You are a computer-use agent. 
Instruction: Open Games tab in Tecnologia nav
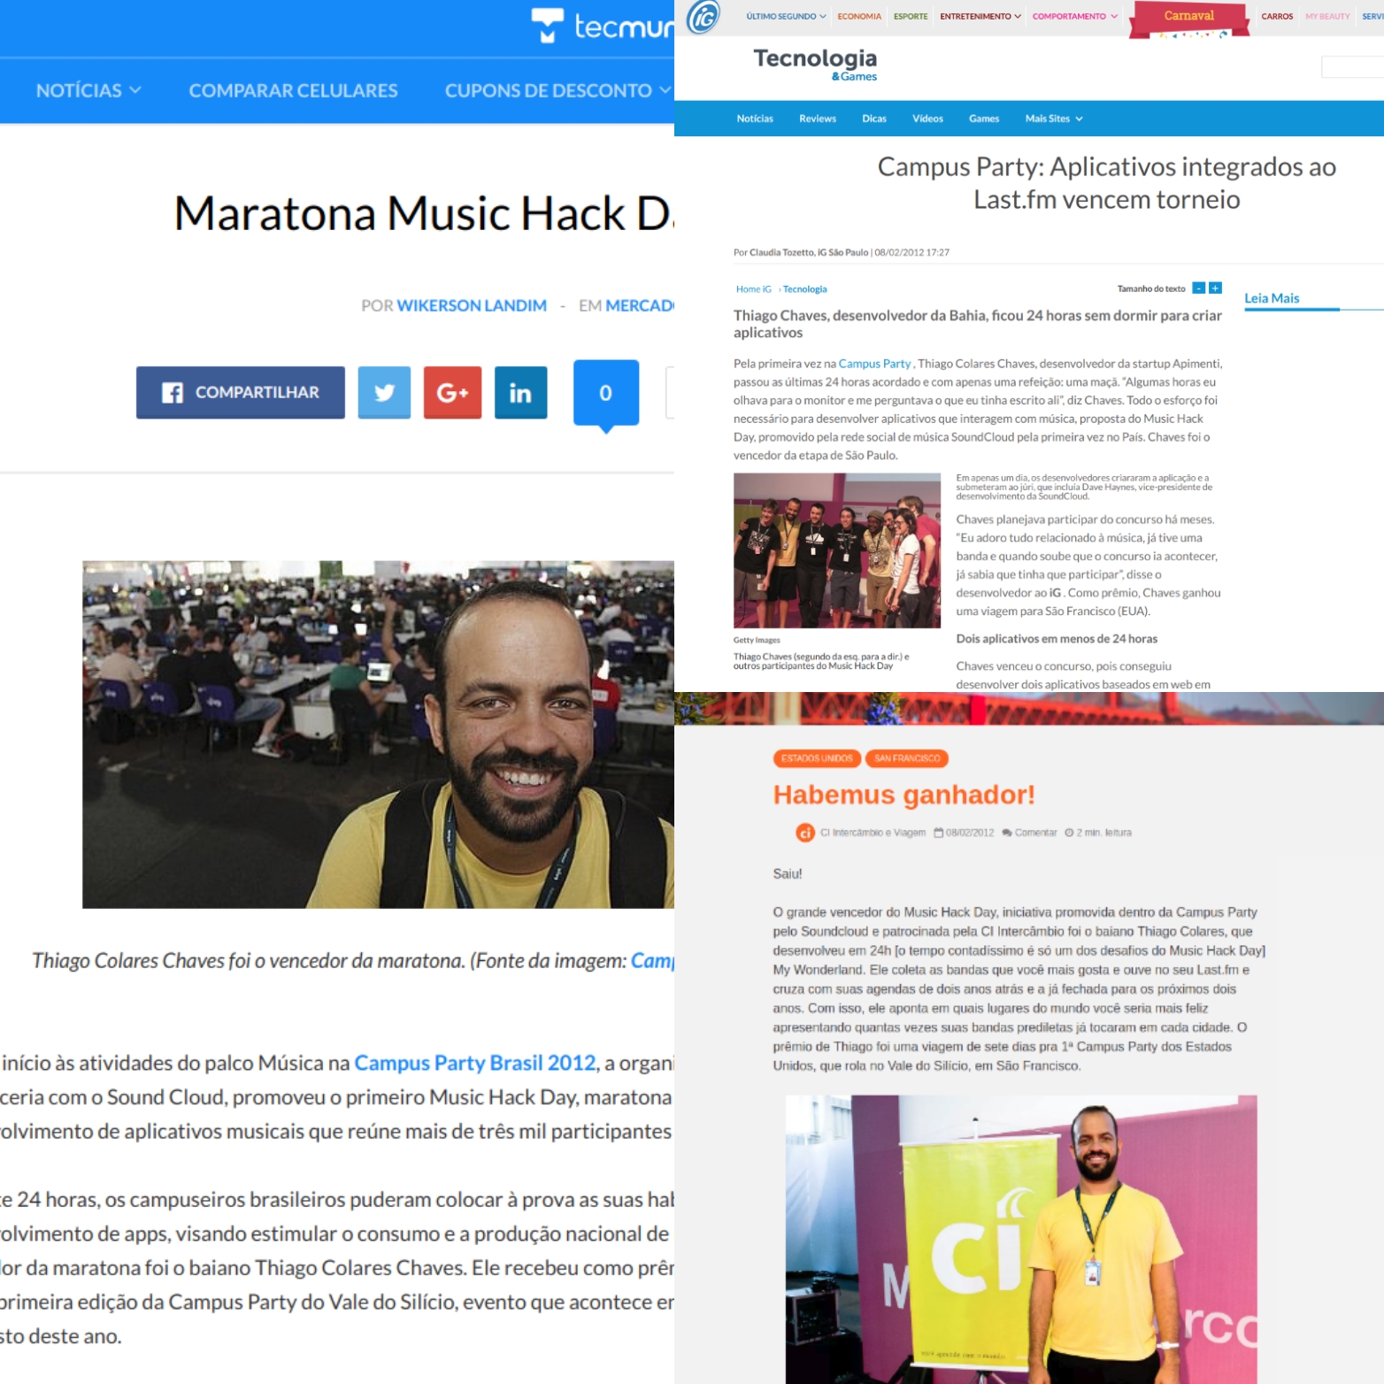point(984,119)
